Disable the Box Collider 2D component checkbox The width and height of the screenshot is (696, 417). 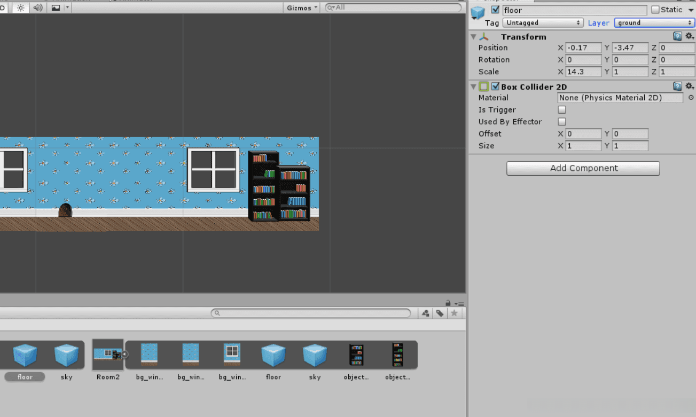[495, 86]
